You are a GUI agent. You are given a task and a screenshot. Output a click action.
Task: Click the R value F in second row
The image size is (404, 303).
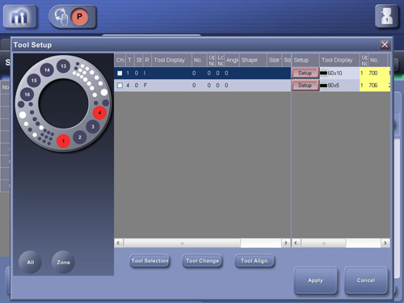145,86
